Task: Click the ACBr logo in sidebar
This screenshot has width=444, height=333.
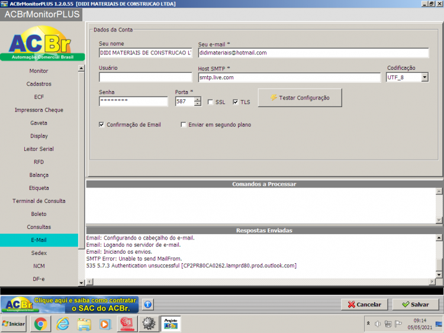Action: 42,43
